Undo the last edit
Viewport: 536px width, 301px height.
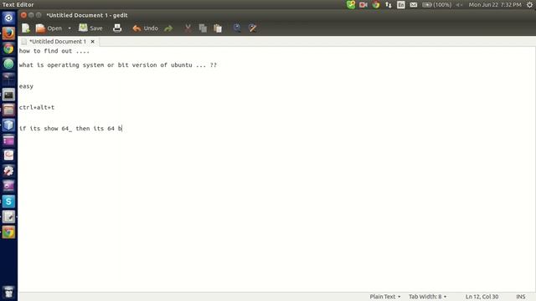click(x=145, y=28)
